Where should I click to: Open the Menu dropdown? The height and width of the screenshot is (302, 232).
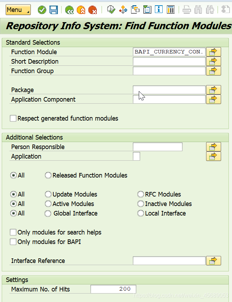pyautogui.click(x=18, y=10)
